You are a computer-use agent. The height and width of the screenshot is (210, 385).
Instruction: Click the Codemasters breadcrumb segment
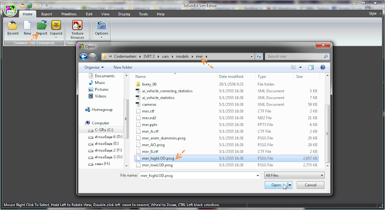(x=125, y=57)
